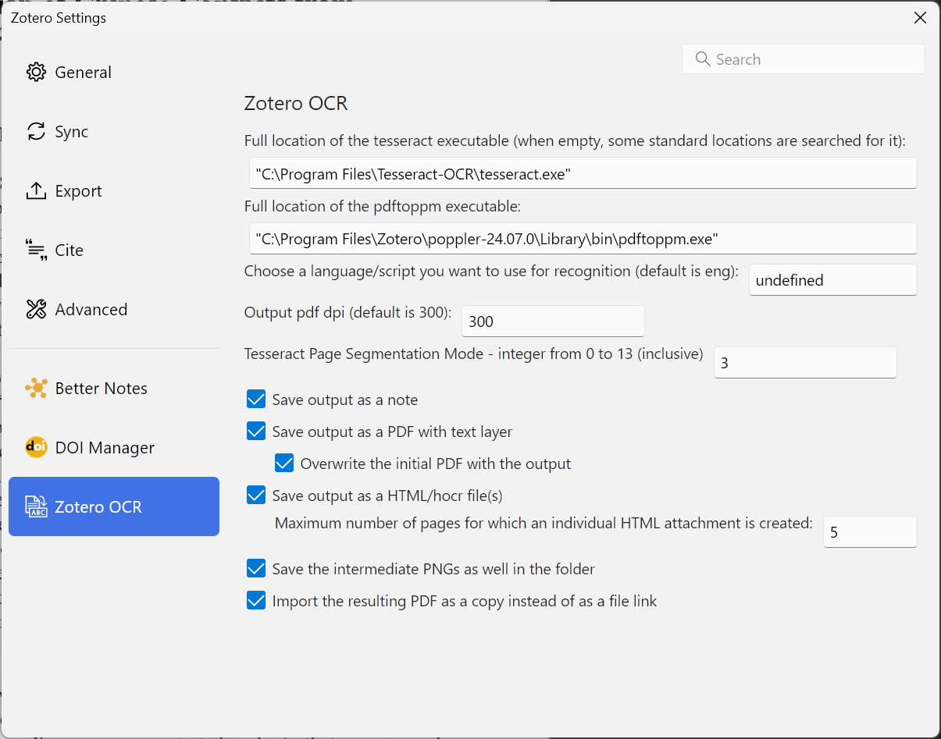This screenshot has width=941, height=739.
Task: Click the pdftoppm executable path field
Action: 583,239
